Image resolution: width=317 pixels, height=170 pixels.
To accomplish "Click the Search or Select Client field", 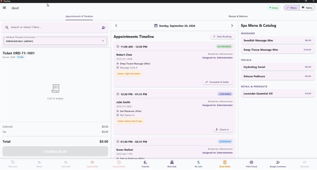I will (55, 27).
